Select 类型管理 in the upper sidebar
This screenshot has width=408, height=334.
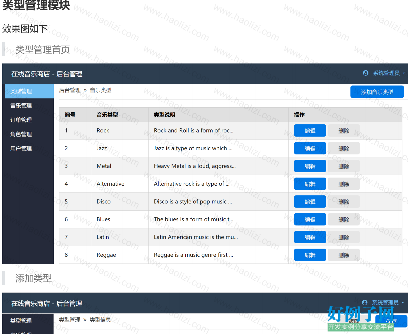(x=29, y=91)
